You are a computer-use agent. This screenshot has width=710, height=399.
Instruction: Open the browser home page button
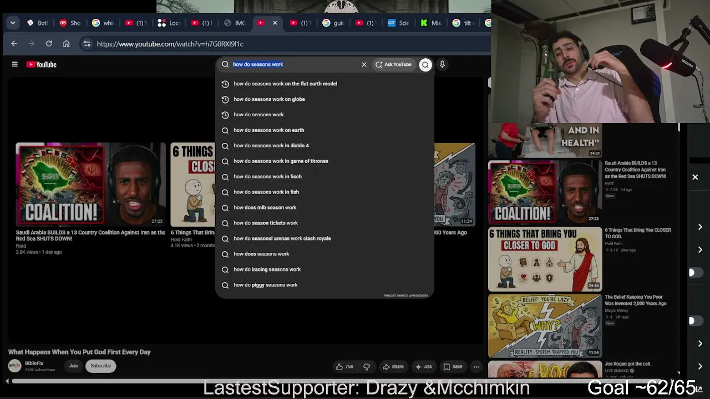point(67,44)
